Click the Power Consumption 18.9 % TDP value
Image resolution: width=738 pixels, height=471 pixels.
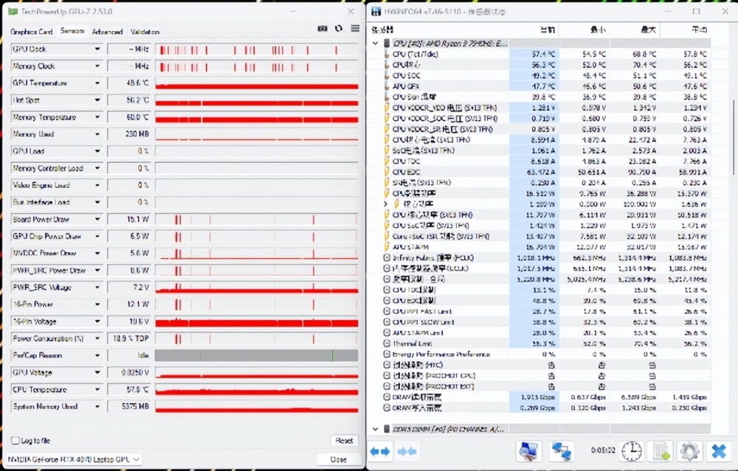point(129,338)
